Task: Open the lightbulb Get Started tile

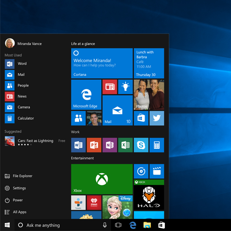Action: point(125,87)
